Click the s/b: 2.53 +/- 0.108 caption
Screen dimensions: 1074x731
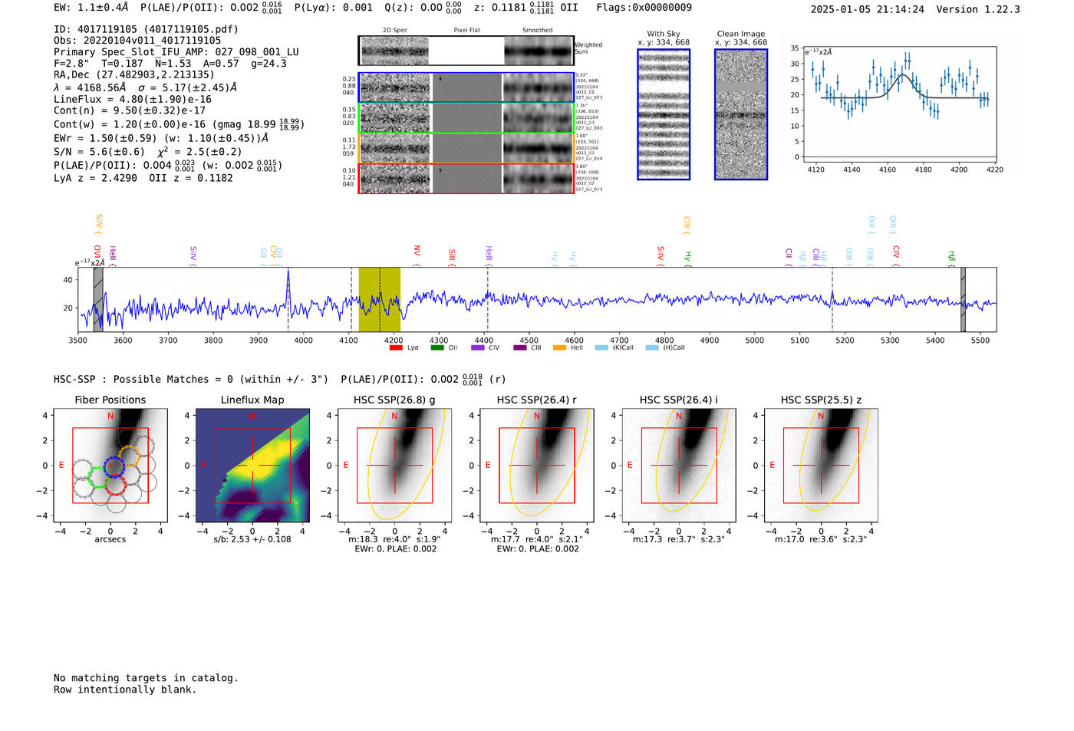click(252, 539)
